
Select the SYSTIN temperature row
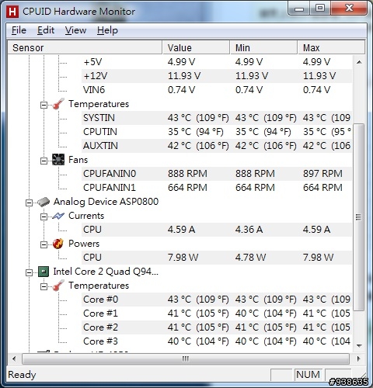[x=217, y=118]
